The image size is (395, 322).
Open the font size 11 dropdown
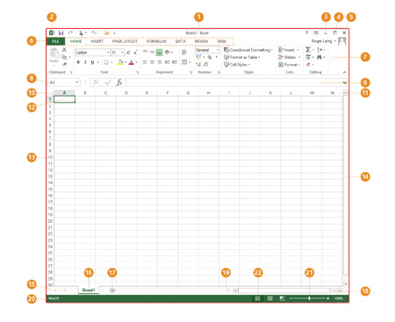click(122, 53)
